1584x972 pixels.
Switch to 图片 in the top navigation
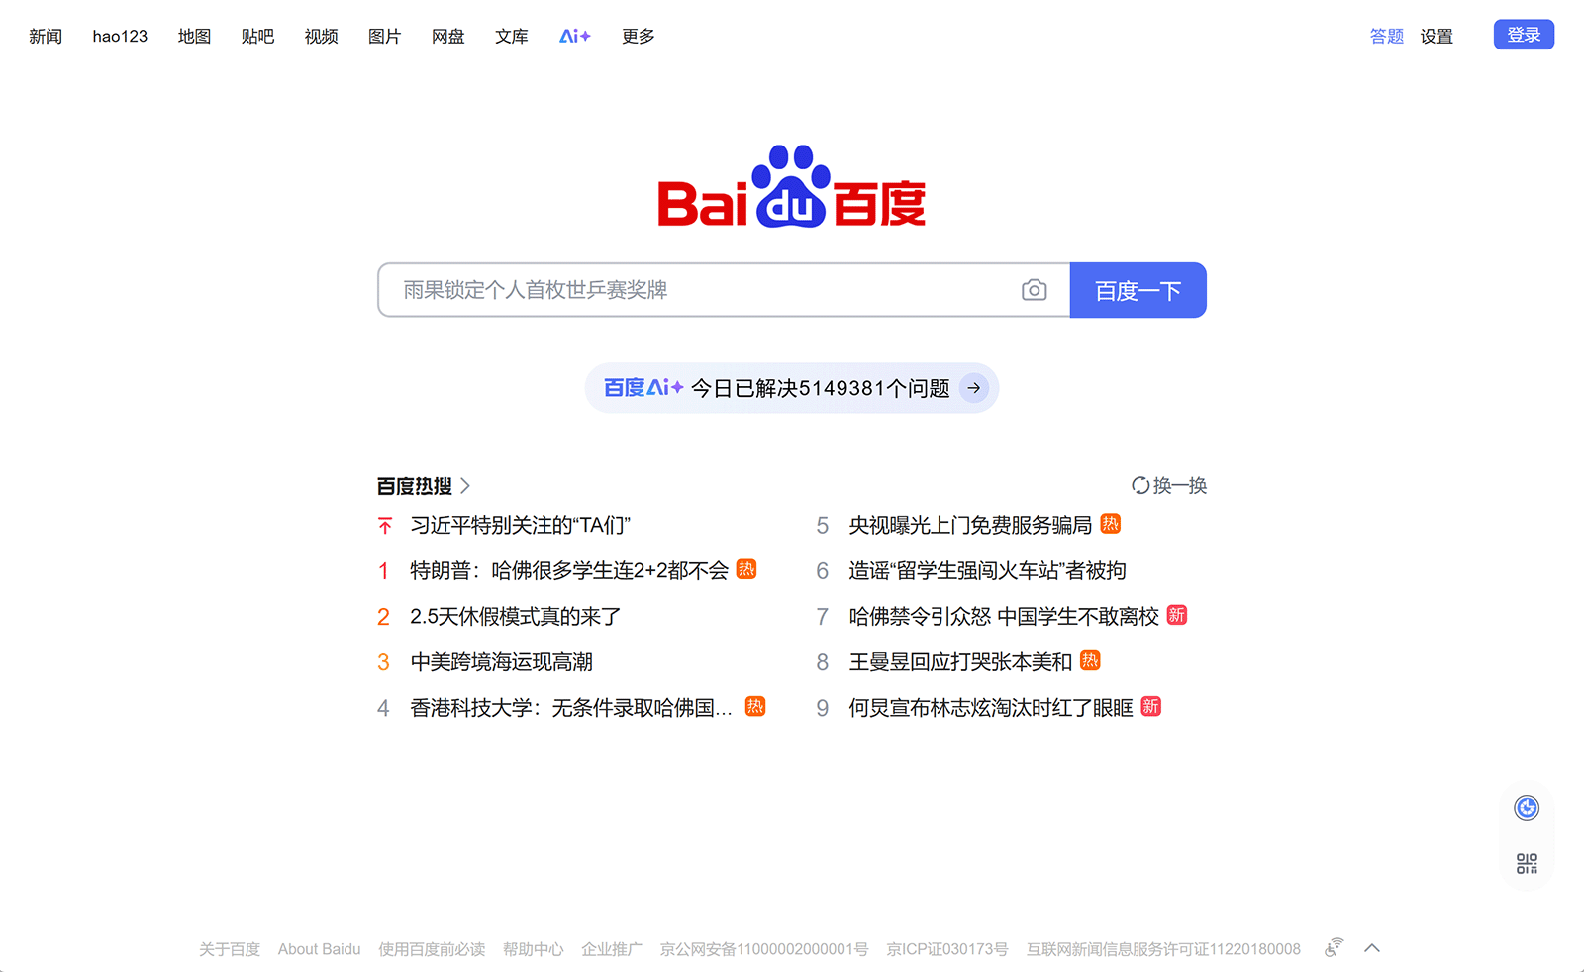[x=384, y=36]
